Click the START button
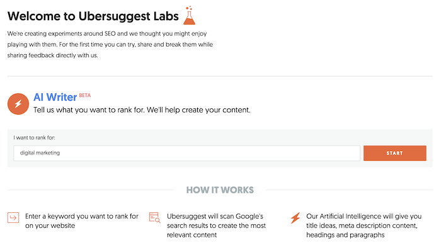This screenshot has width=441, height=245. (x=394, y=153)
